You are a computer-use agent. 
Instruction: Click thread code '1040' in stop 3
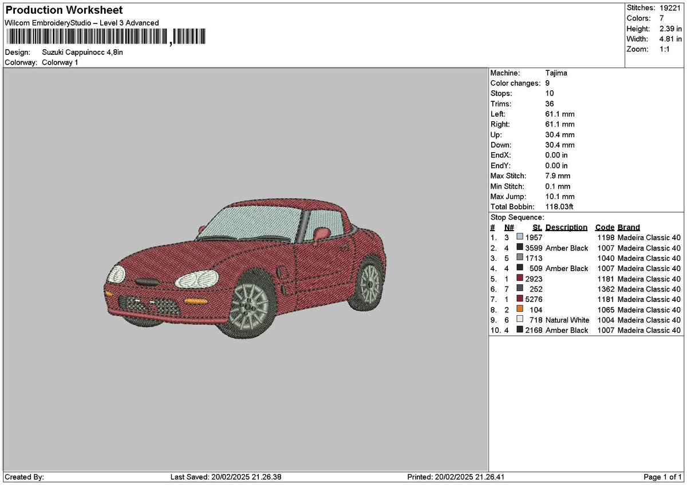(x=606, y=258)
